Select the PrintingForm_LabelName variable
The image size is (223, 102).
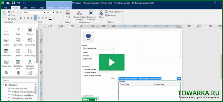click(23, 95)
